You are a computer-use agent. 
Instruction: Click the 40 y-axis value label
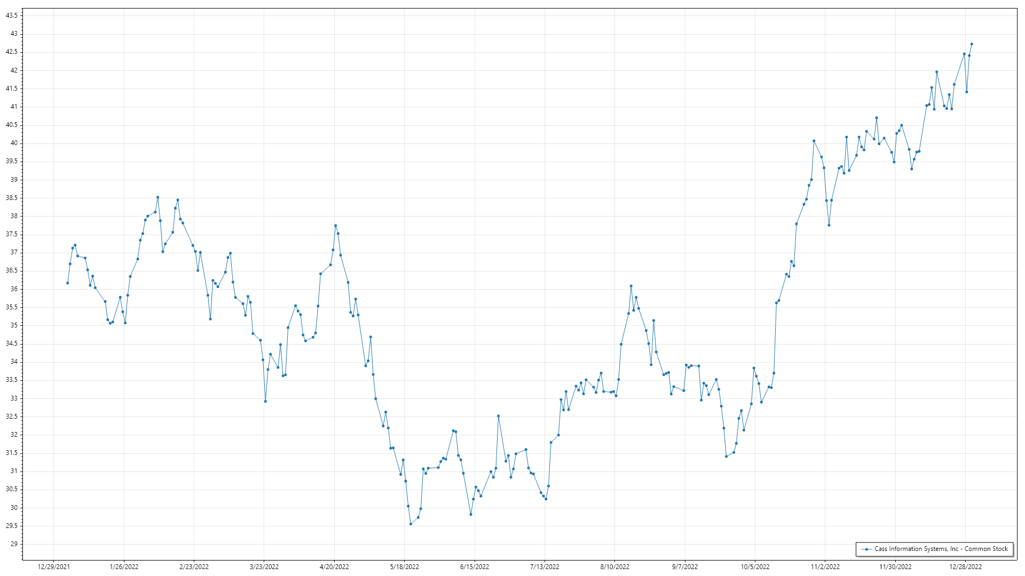point(14,143)
